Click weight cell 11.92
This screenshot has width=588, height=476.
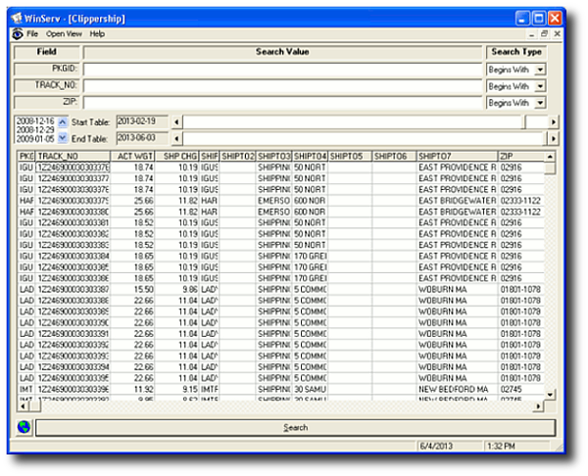point(132,389)
